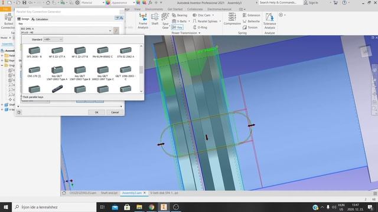Click the key list scrollbar thumb
The width and height of the screenshot is (378, 212).
pyautogui.click(x=141, y=69)
